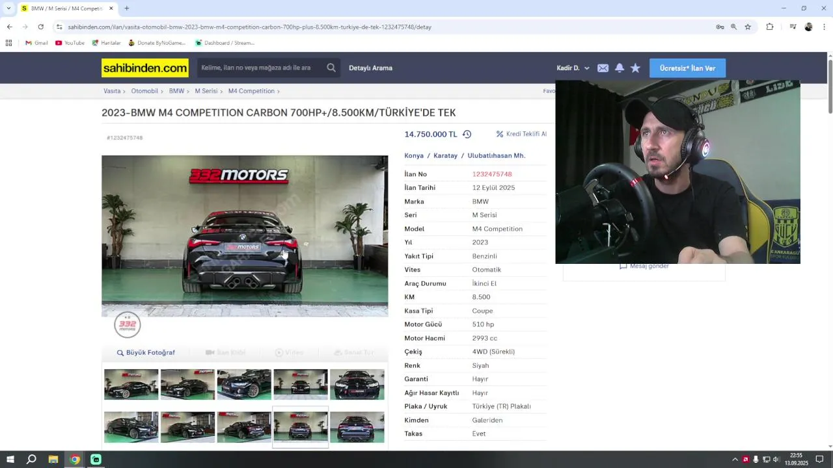Click the listing number 1232475748
Screen dimensions: 833x468
(492, 174)
